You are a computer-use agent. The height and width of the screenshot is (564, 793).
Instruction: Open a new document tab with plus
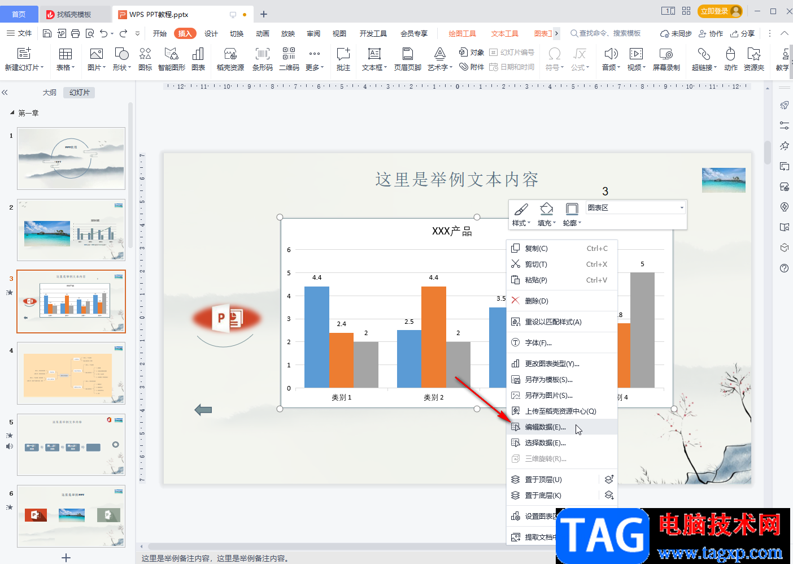263,14
